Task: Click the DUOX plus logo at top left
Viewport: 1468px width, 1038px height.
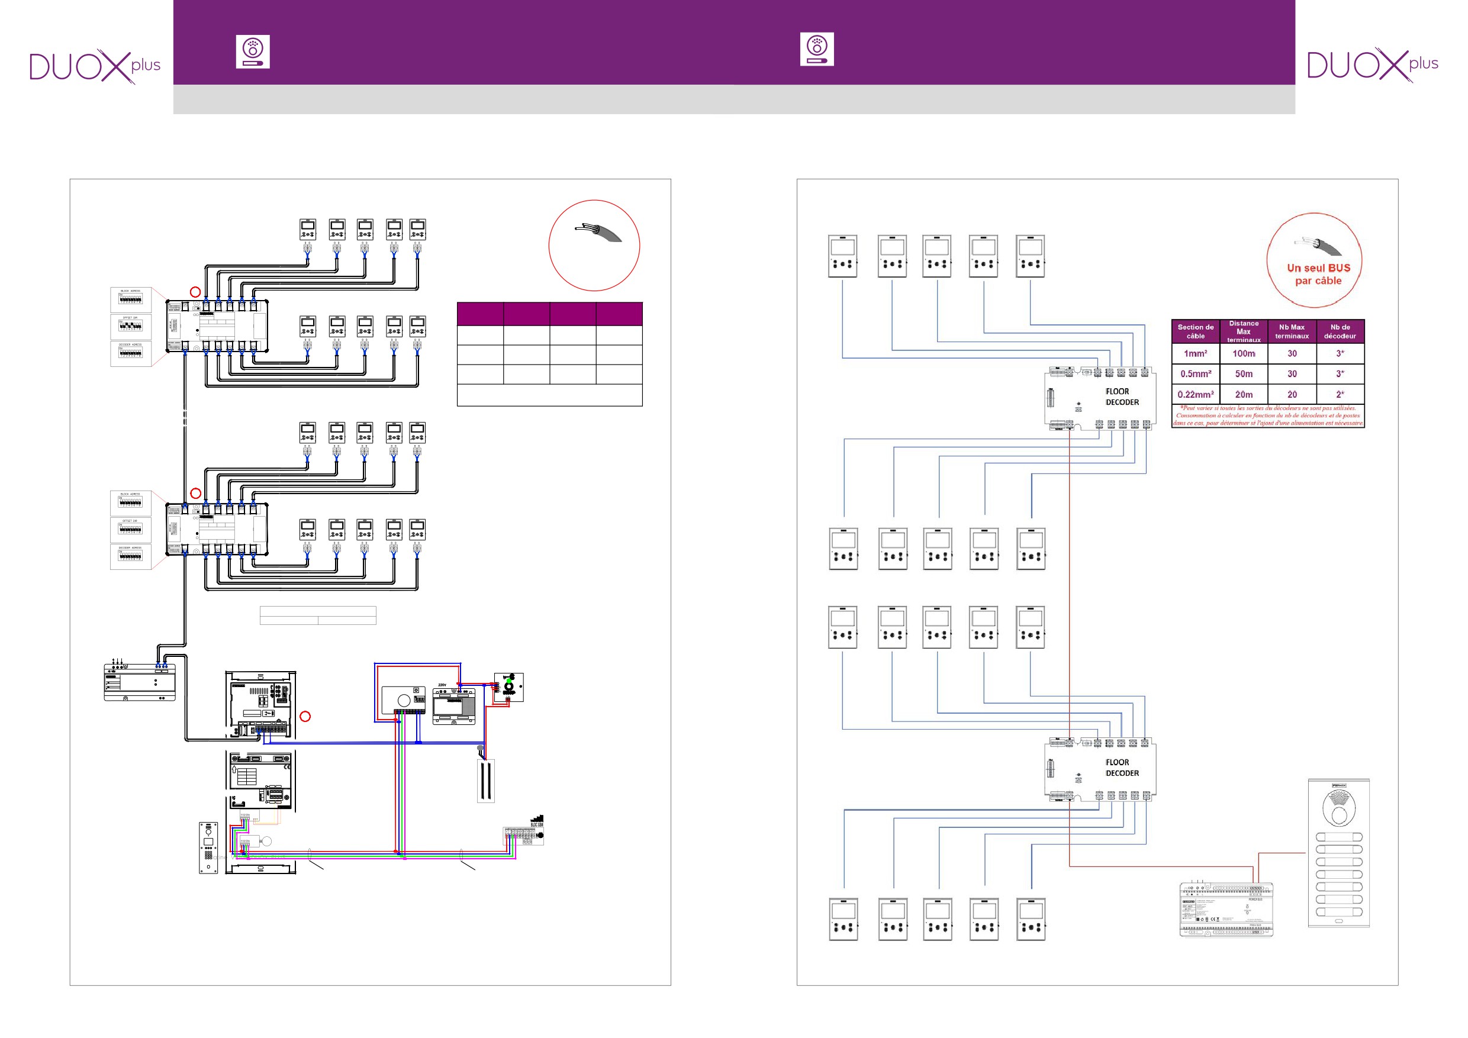Action: coord(95,66)
